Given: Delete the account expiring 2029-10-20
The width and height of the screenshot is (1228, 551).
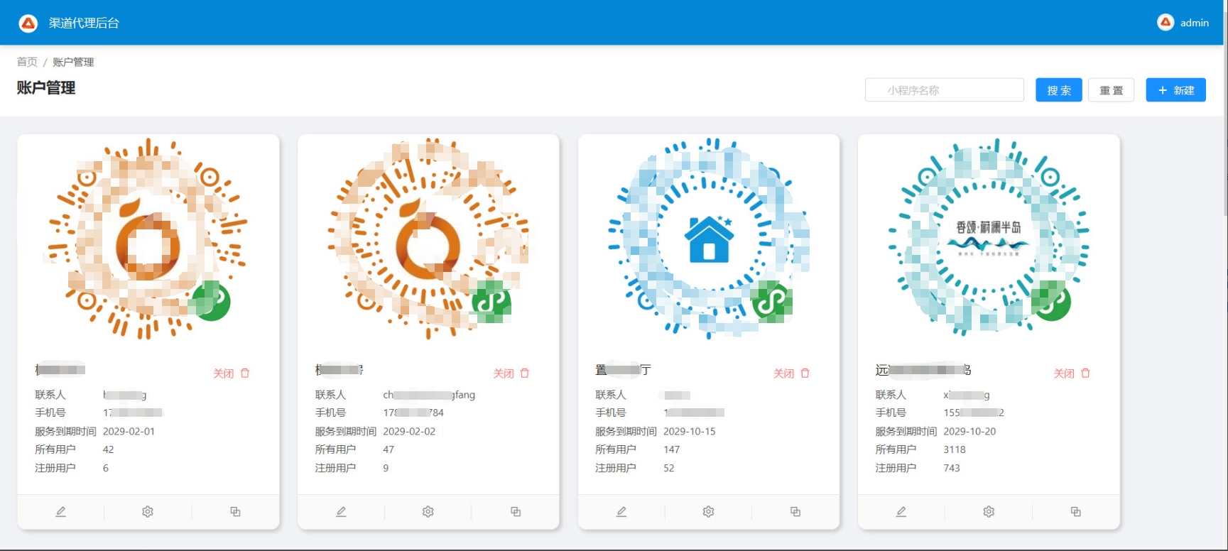Looking at the screenshot, I should [1085, 373].
